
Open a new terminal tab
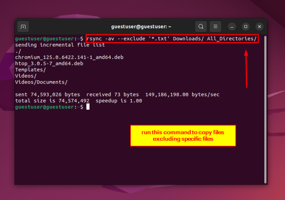click(23, 27)
